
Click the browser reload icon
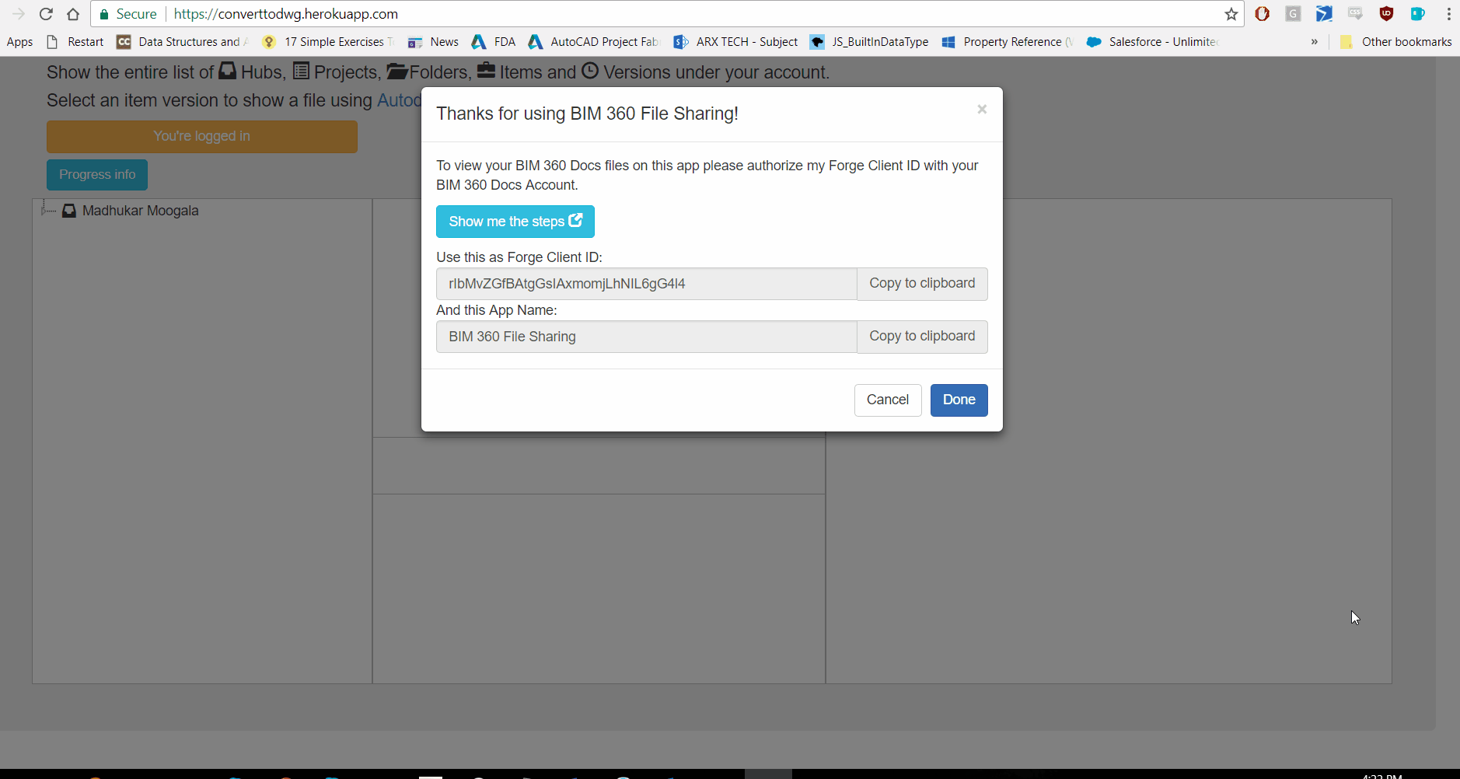pyautogui.click(x=46, y=14)
